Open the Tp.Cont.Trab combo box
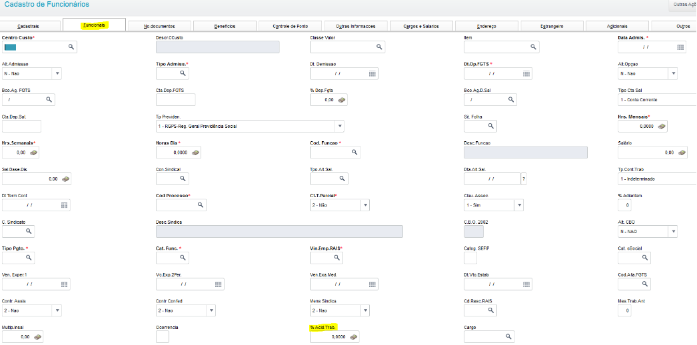 658,179
